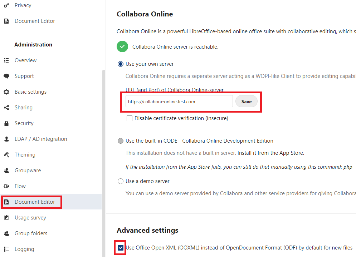Click the gear icon for Basic settings

[6, 92]
